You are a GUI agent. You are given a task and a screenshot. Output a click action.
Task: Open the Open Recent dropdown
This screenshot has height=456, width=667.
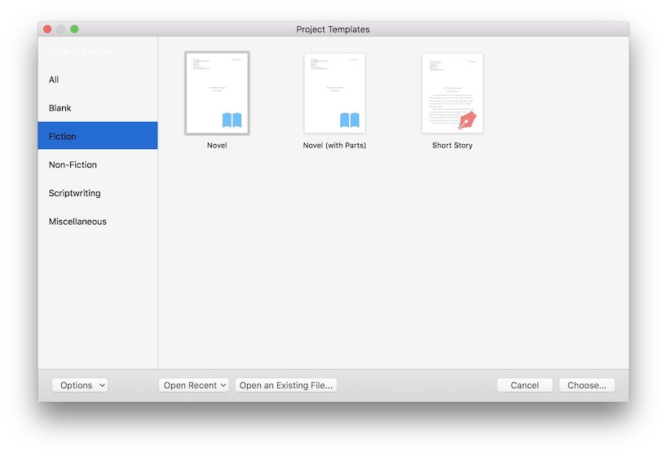click(193, 385)
